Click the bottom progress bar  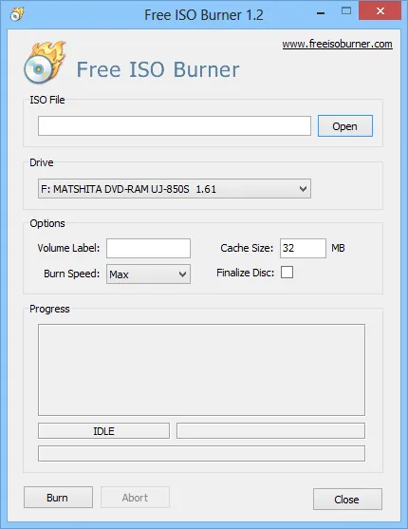[201, 453]
